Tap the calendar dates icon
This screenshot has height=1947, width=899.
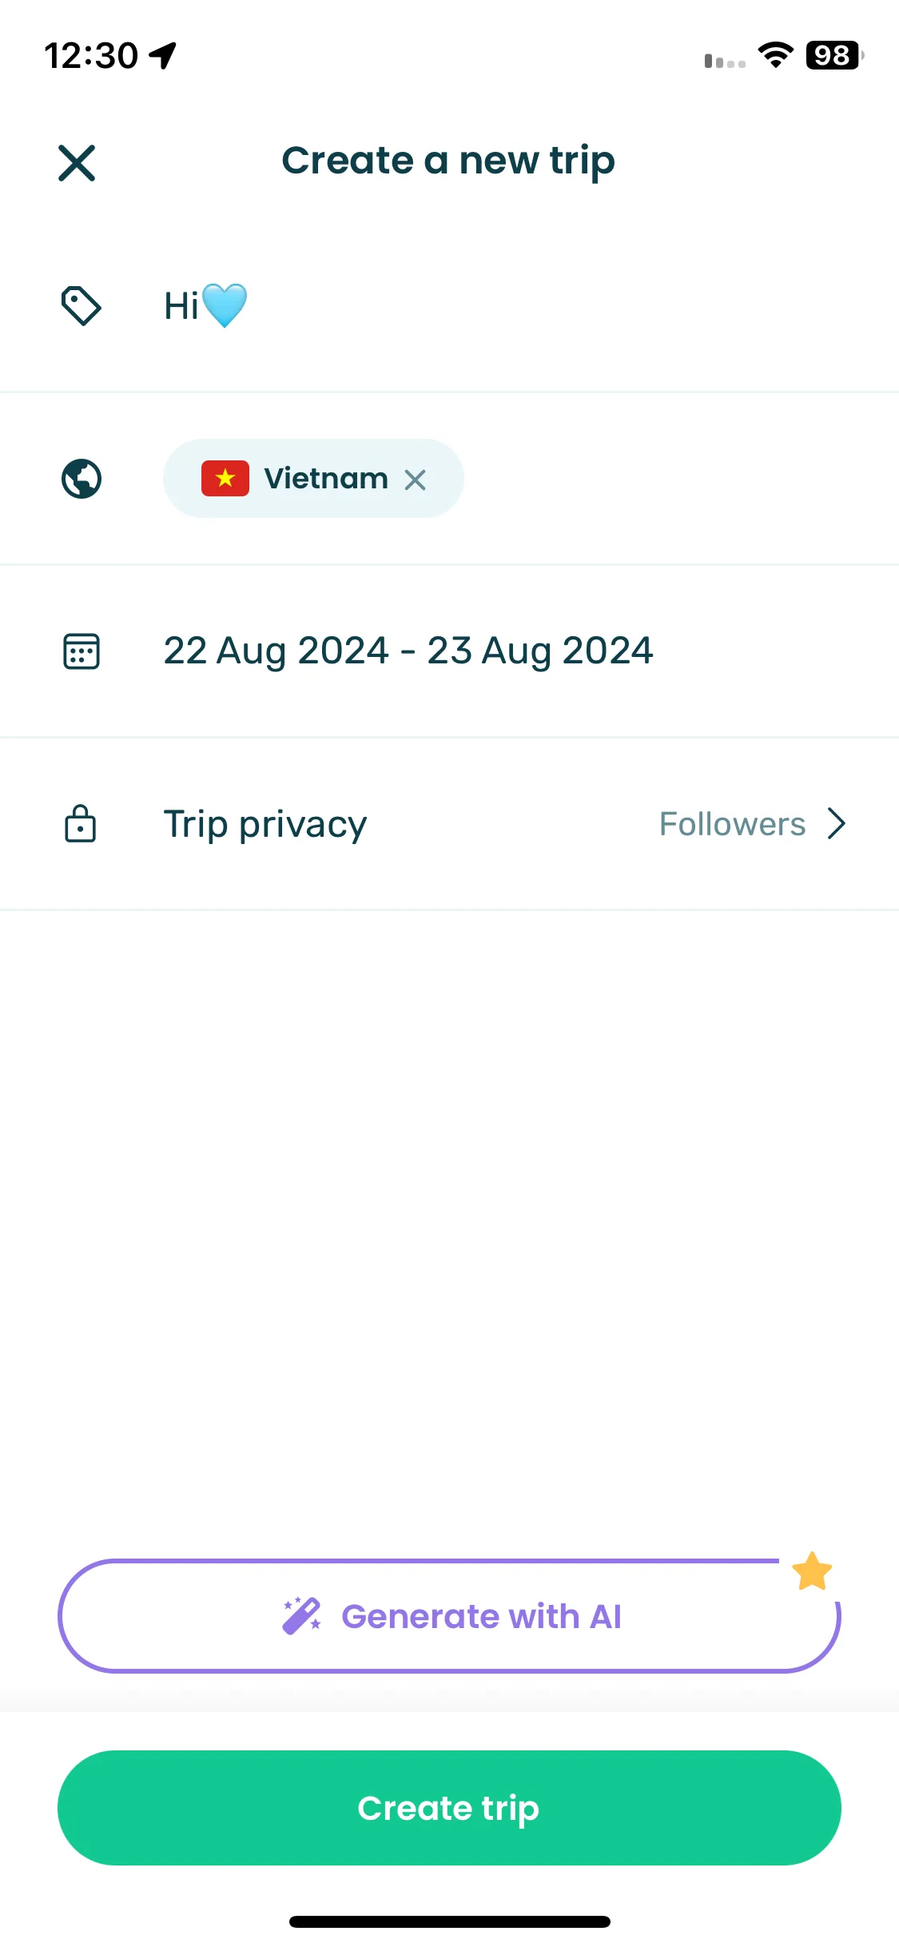82,651
